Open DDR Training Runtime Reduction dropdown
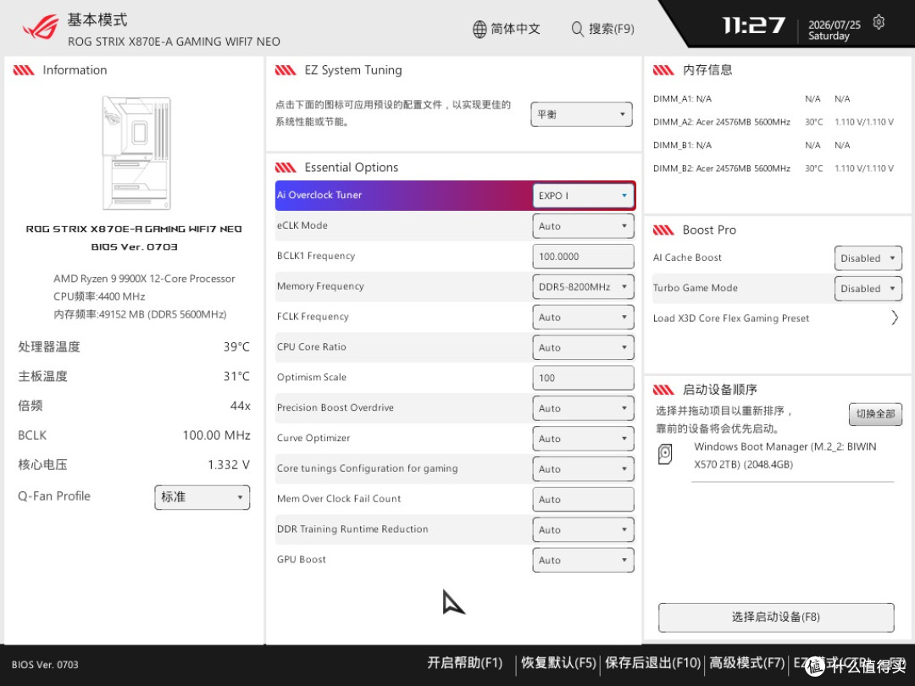Viewport: 915px width, 686px height. tap(584, 529)
